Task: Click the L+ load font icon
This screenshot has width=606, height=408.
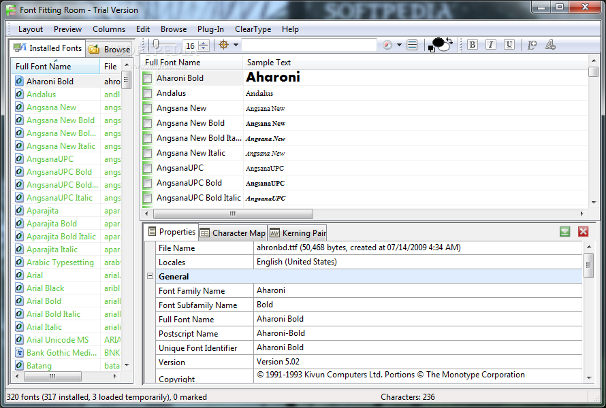Action: click(532, 45)
